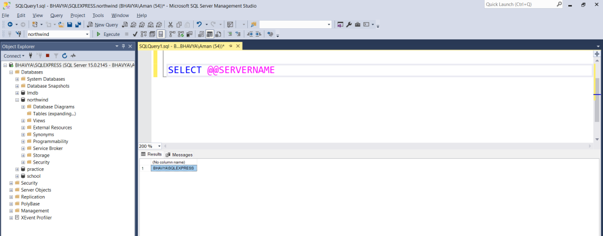This screenshot has width=603, height=236.
Task: Open Properties with the wrench icon
Action: click(x=349, y=25)
